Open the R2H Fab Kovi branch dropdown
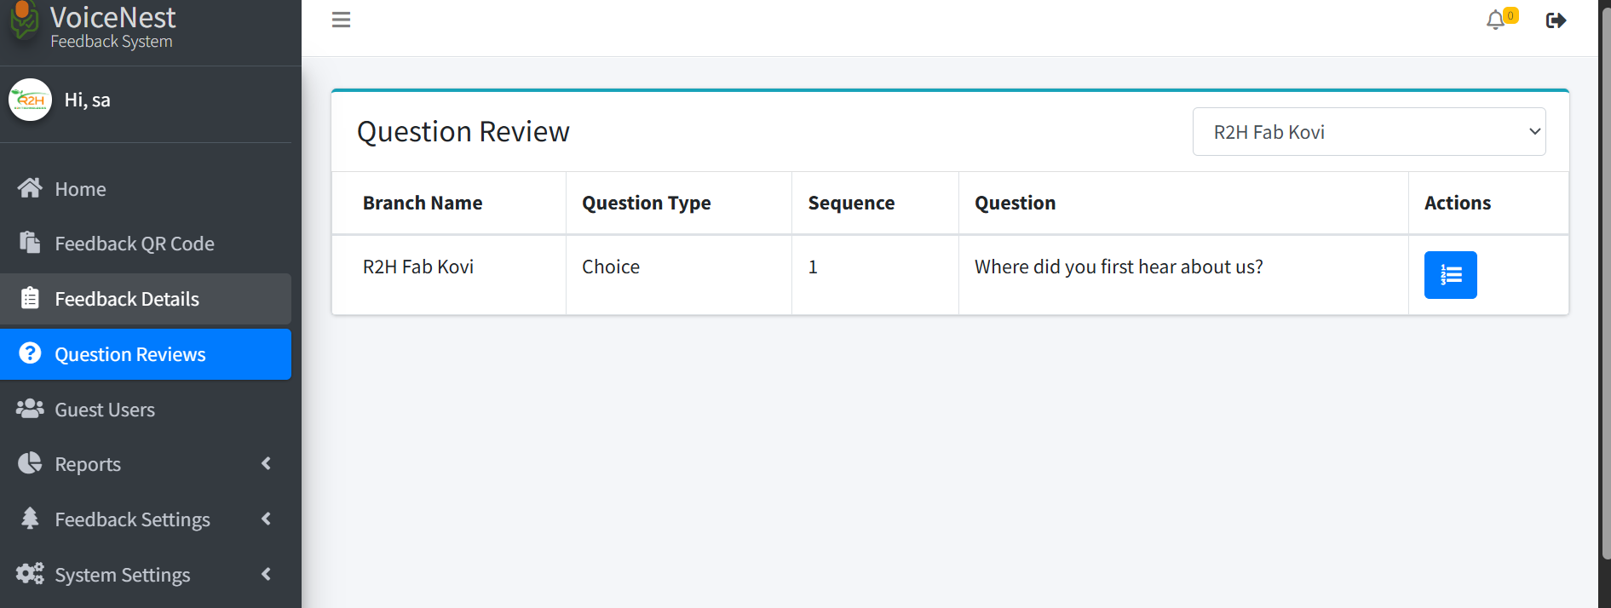Screen dimensions: 1611x608 coord(1369,132)
